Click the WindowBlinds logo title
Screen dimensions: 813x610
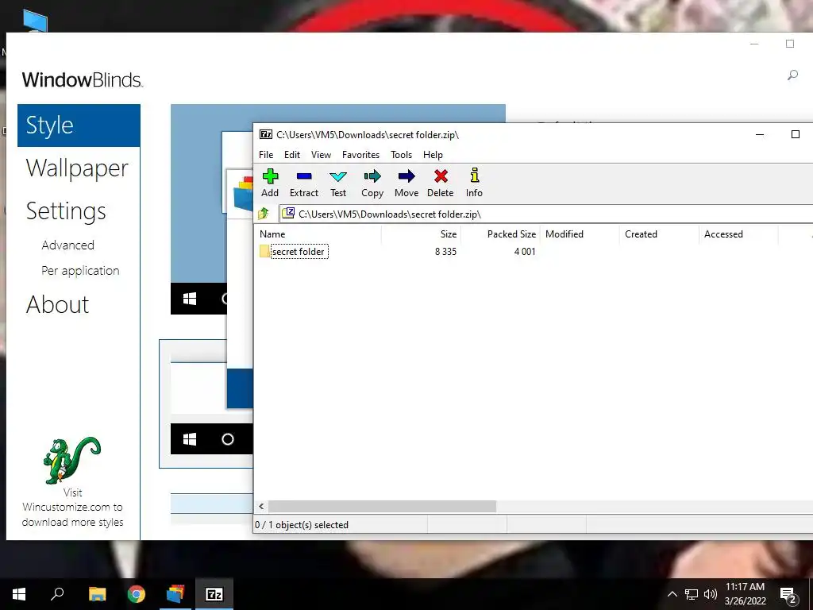[x=82, y=80]
